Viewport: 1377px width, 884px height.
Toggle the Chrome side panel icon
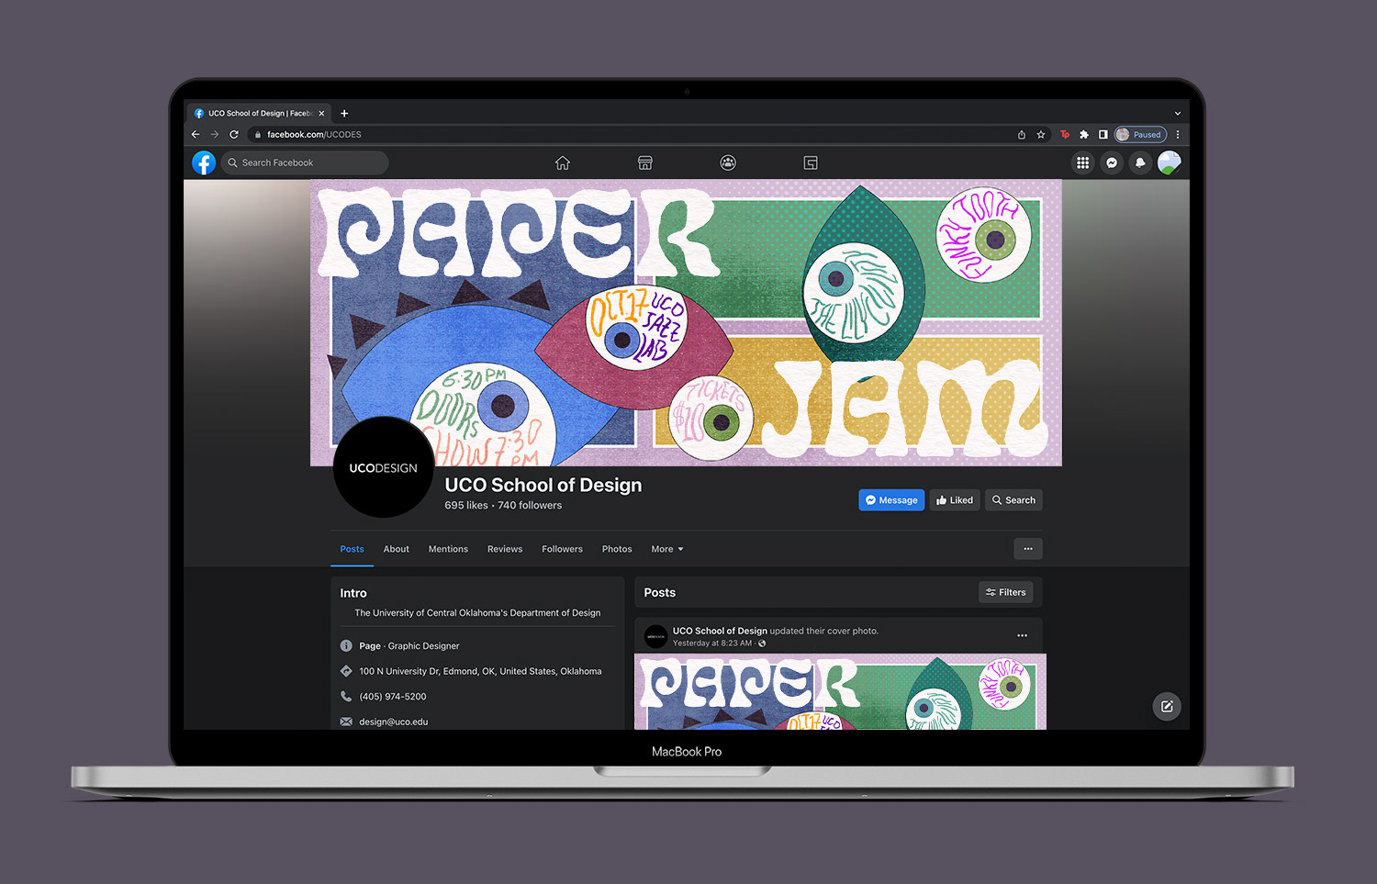(1103, 134)
